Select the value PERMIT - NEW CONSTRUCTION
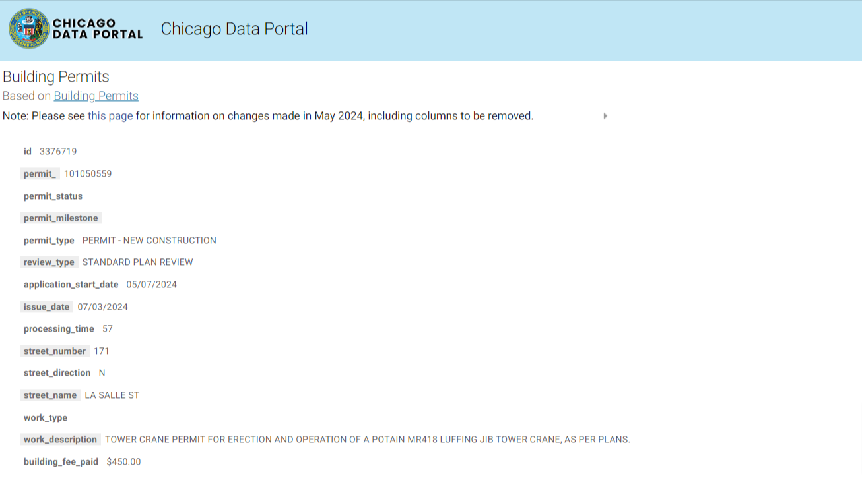Viewport: 862px width, 495px height. tap(149, 241)
